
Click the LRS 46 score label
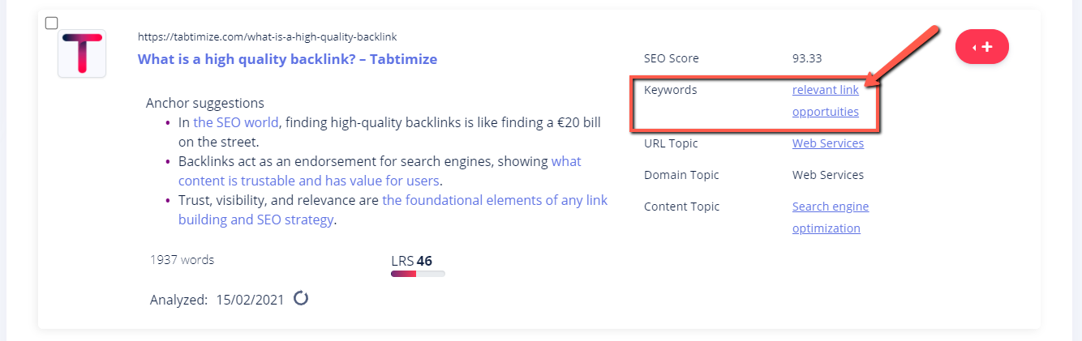411,261
